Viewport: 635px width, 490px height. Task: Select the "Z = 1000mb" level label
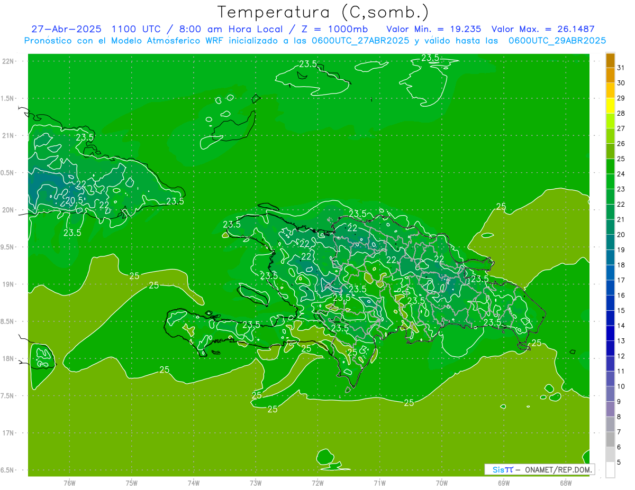tap(334, 29)
